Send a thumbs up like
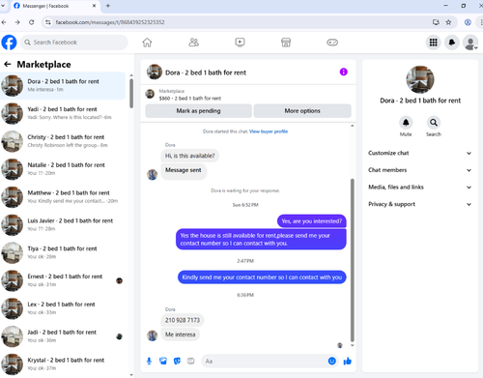 coord(348,361)
